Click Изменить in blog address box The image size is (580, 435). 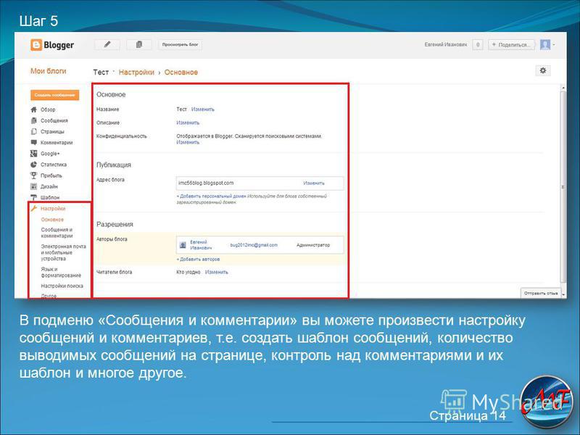[314, 183]
